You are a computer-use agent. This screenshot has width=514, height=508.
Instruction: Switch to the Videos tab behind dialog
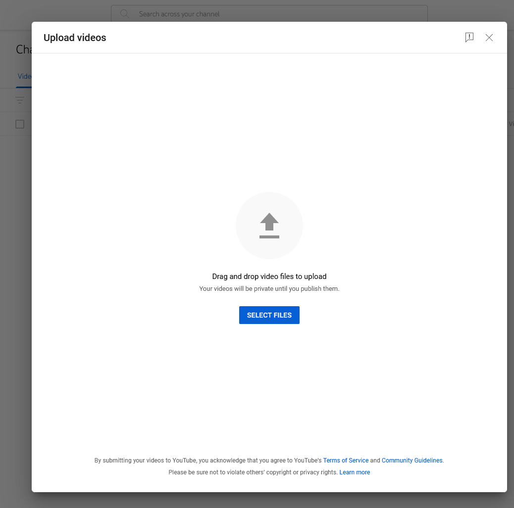click(x=24, y=76)
